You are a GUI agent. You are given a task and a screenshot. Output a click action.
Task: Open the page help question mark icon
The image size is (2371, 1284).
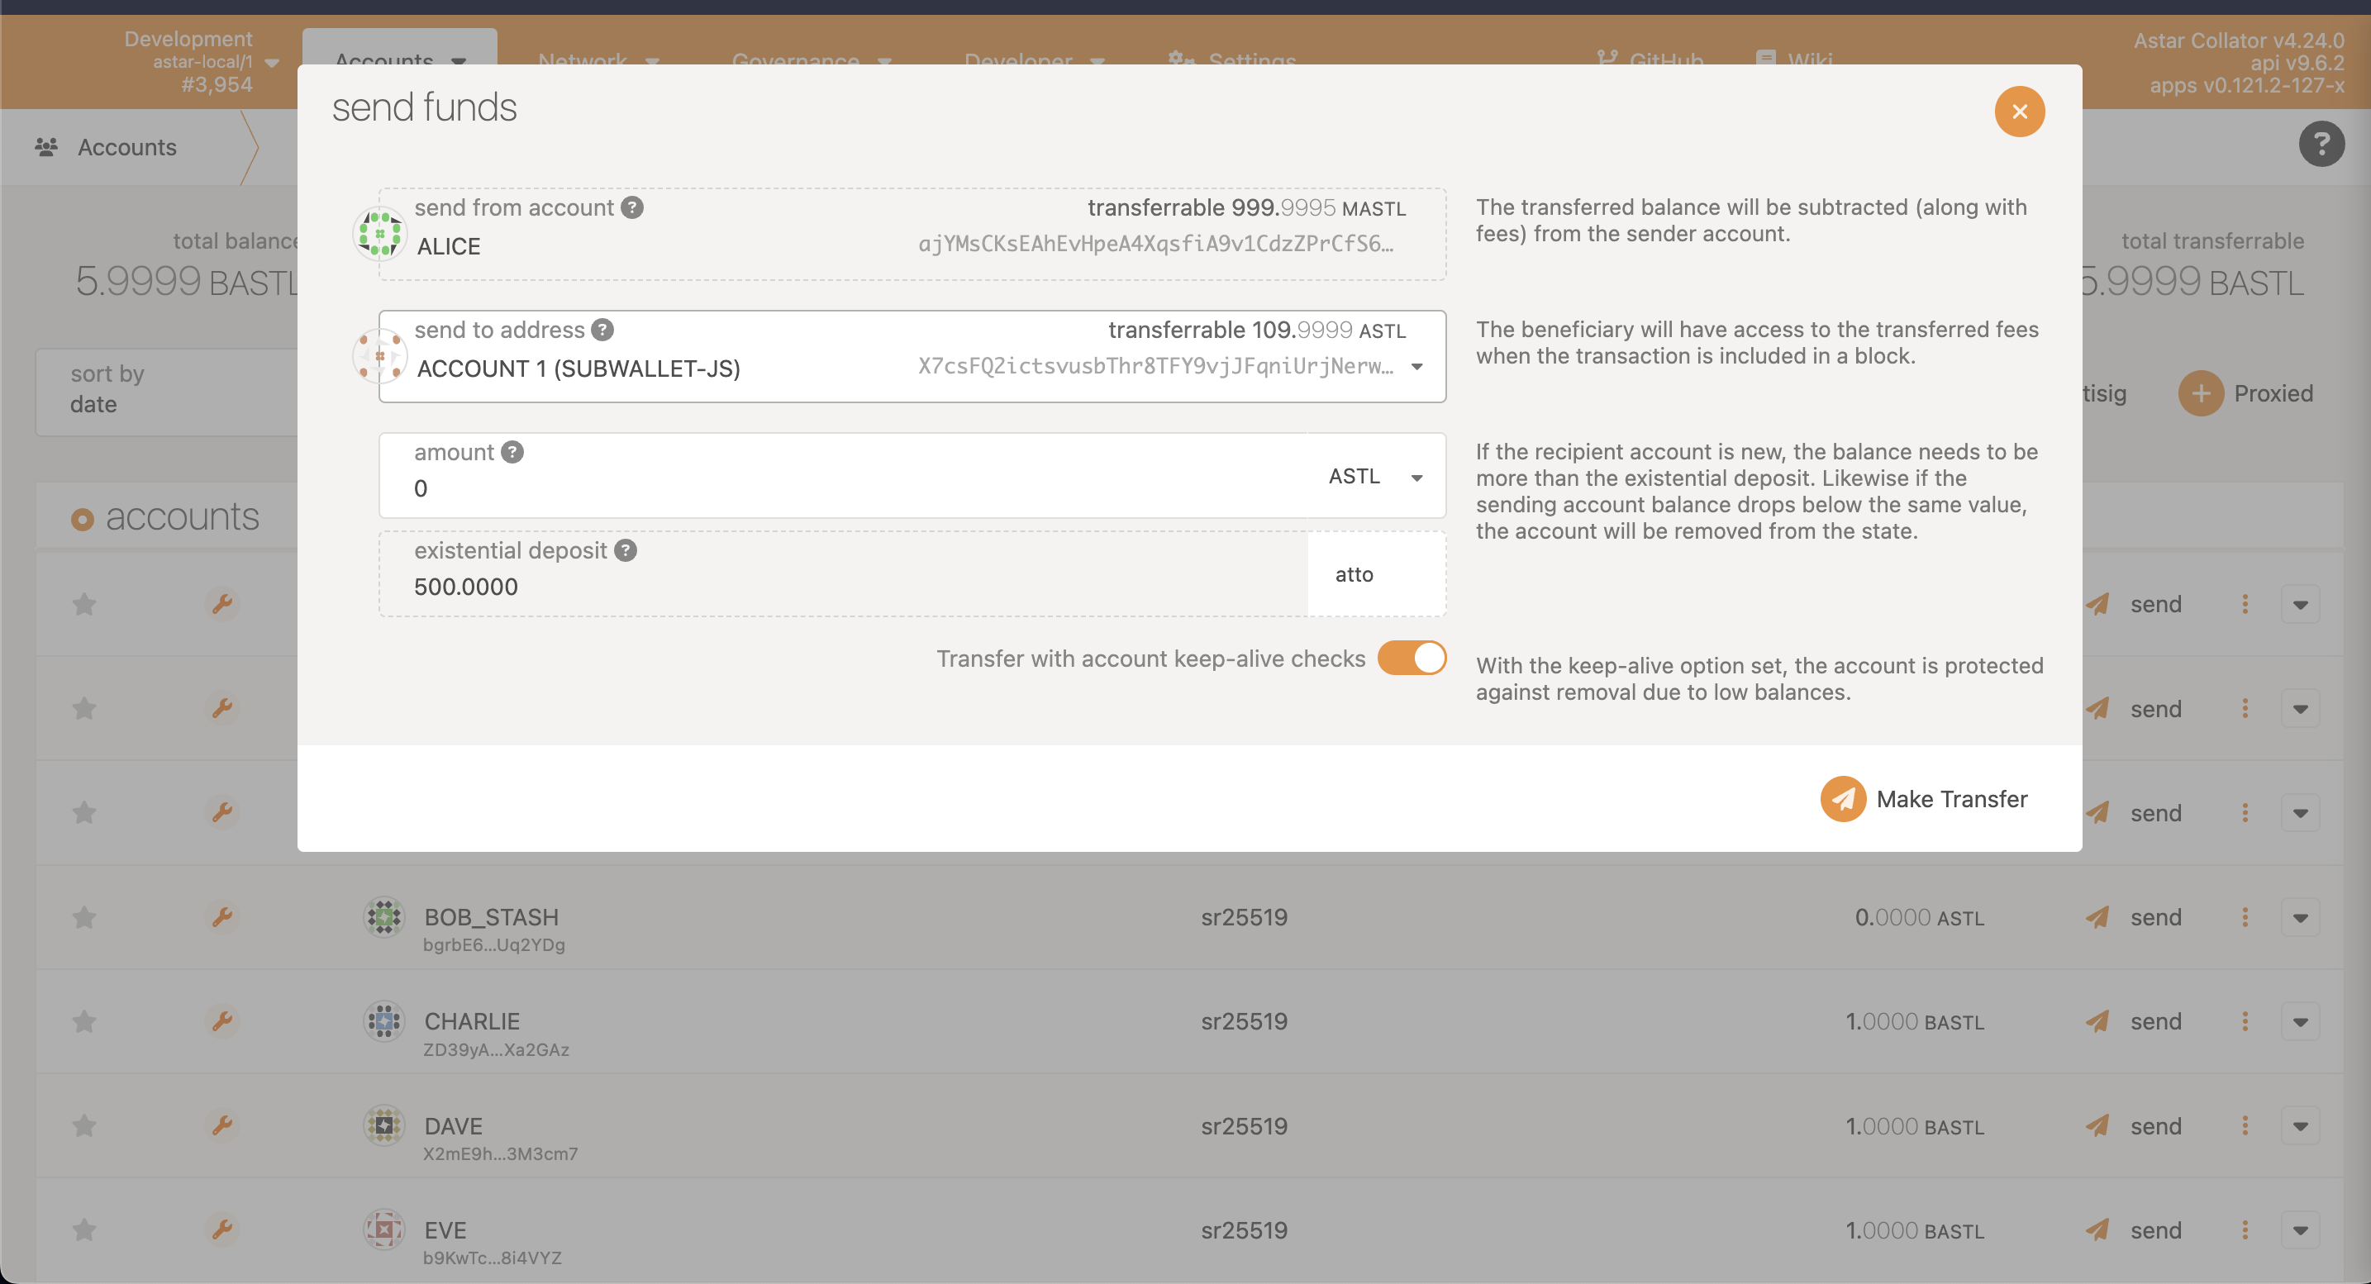tap(2321, 144)
